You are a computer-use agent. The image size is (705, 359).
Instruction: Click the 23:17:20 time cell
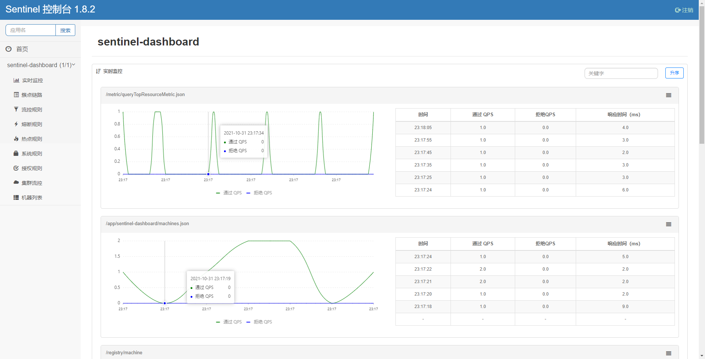pyautogui.click(x=423, y=294)
